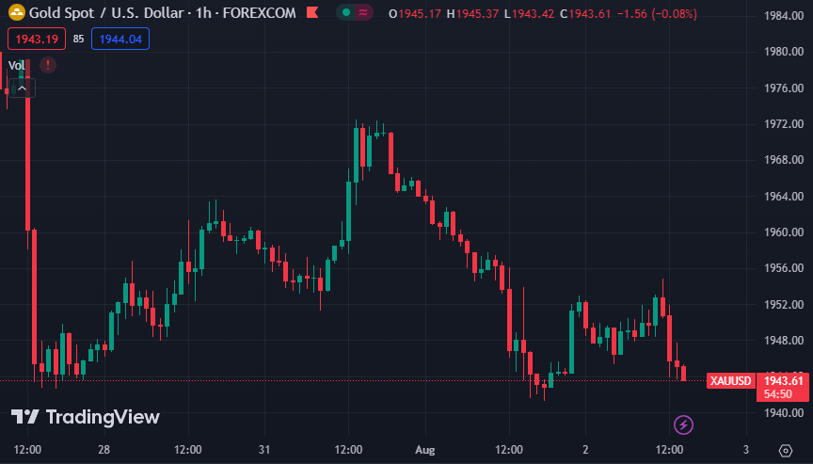Click the blue buy price 1944.04 button
813x464 pixels.
[x=120, y=39]
